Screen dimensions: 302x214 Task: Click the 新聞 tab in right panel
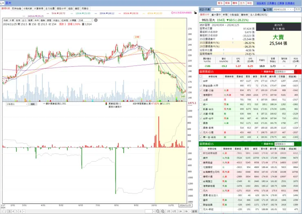[225, 15]
